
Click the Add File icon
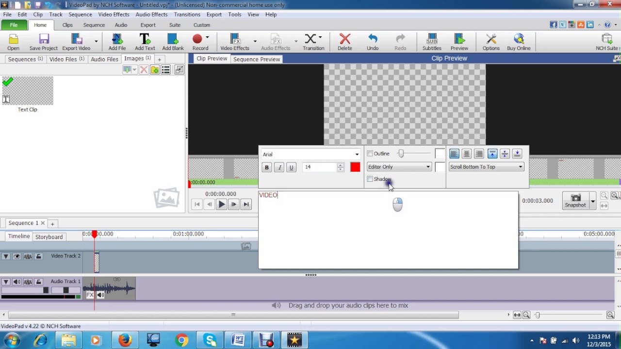(x=117, y=42)
